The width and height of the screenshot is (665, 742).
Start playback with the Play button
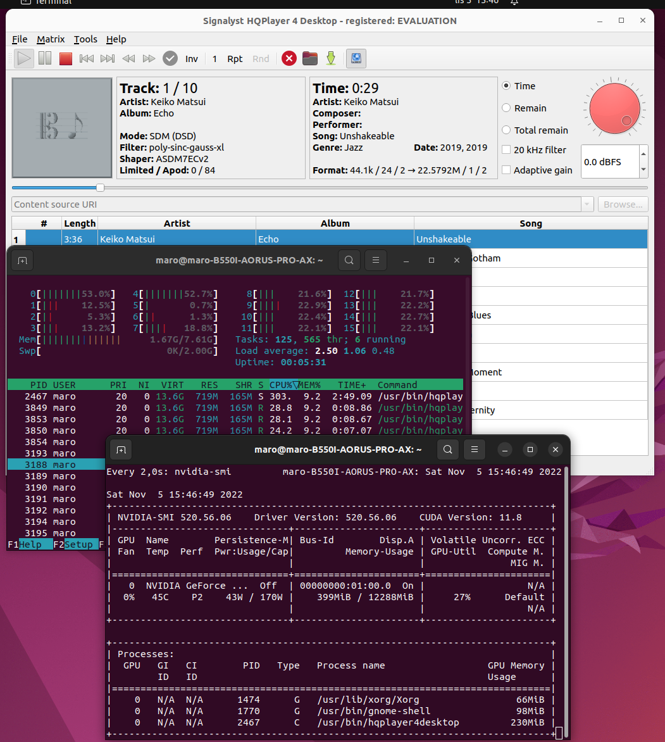23,59
